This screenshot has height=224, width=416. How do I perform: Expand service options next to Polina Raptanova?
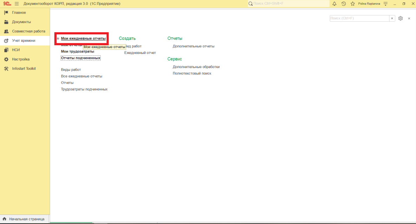click(x=386, y=4)
